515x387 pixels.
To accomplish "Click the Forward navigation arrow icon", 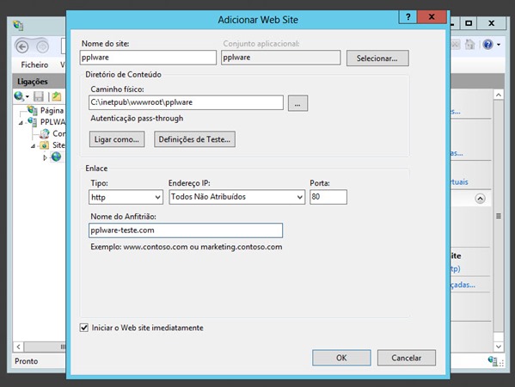I will click(42, 47).
